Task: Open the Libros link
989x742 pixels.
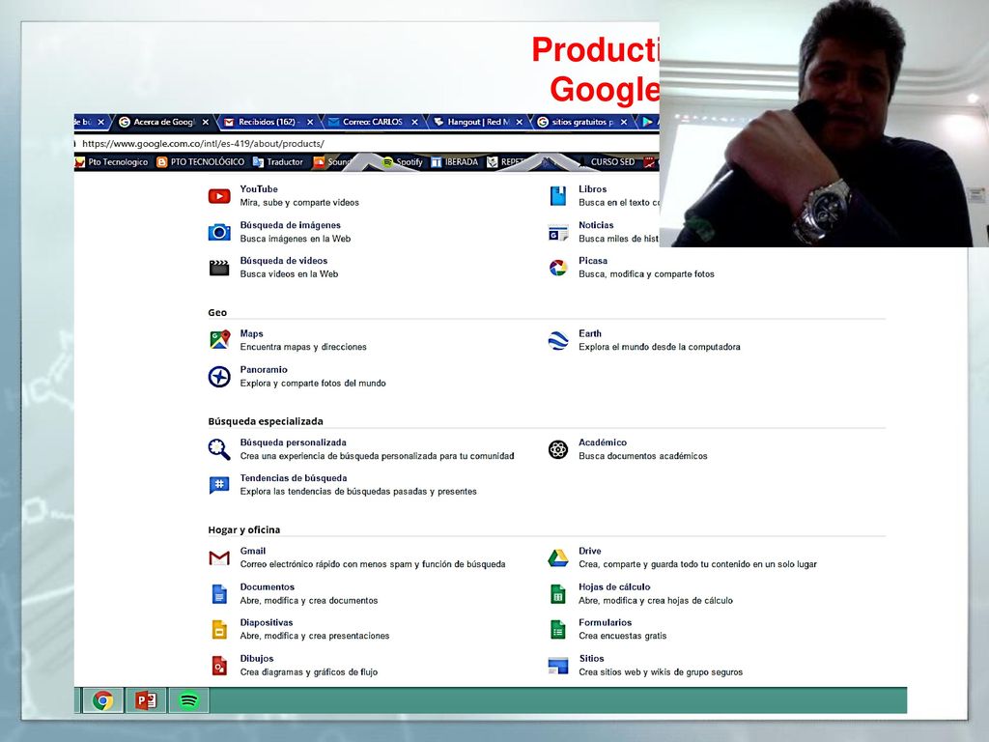Action: [593, 189]
